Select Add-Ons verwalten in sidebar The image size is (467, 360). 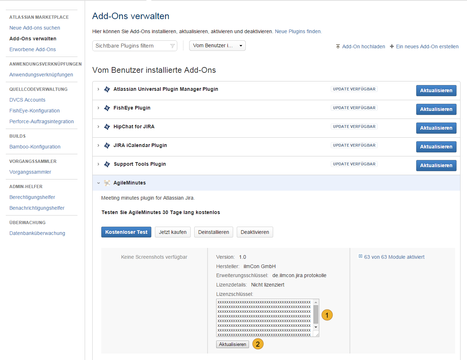coord(33,39)
